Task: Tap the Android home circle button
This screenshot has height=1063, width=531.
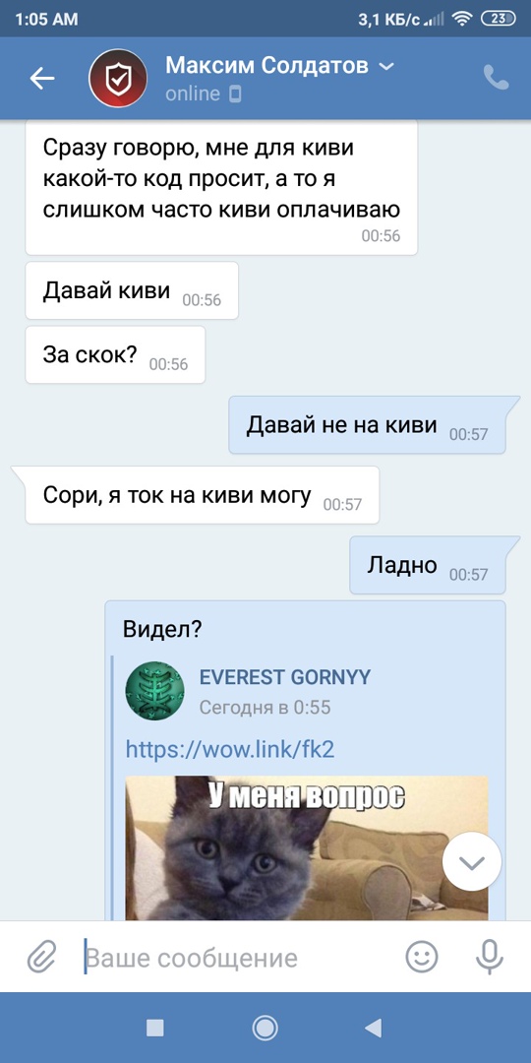Action: click(265, 1028)
